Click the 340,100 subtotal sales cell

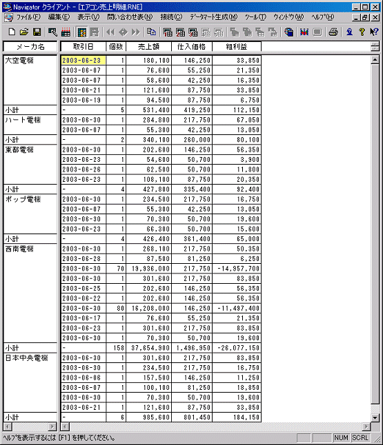tap(148, 140)
